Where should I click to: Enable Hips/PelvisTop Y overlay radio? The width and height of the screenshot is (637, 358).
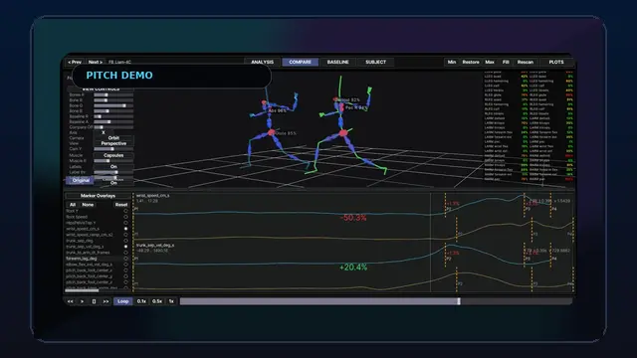click(x=125, y=223)
